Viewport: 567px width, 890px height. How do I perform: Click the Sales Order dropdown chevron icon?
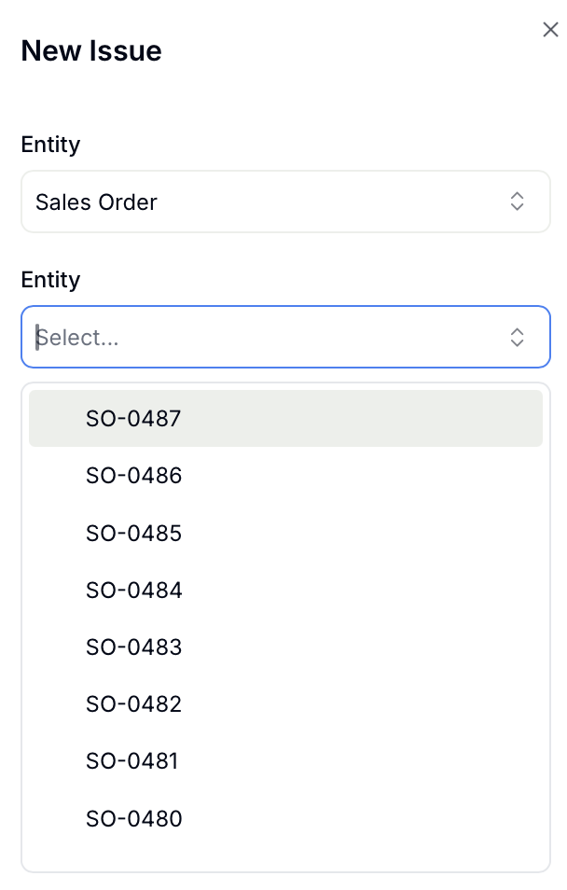[517, 202]
